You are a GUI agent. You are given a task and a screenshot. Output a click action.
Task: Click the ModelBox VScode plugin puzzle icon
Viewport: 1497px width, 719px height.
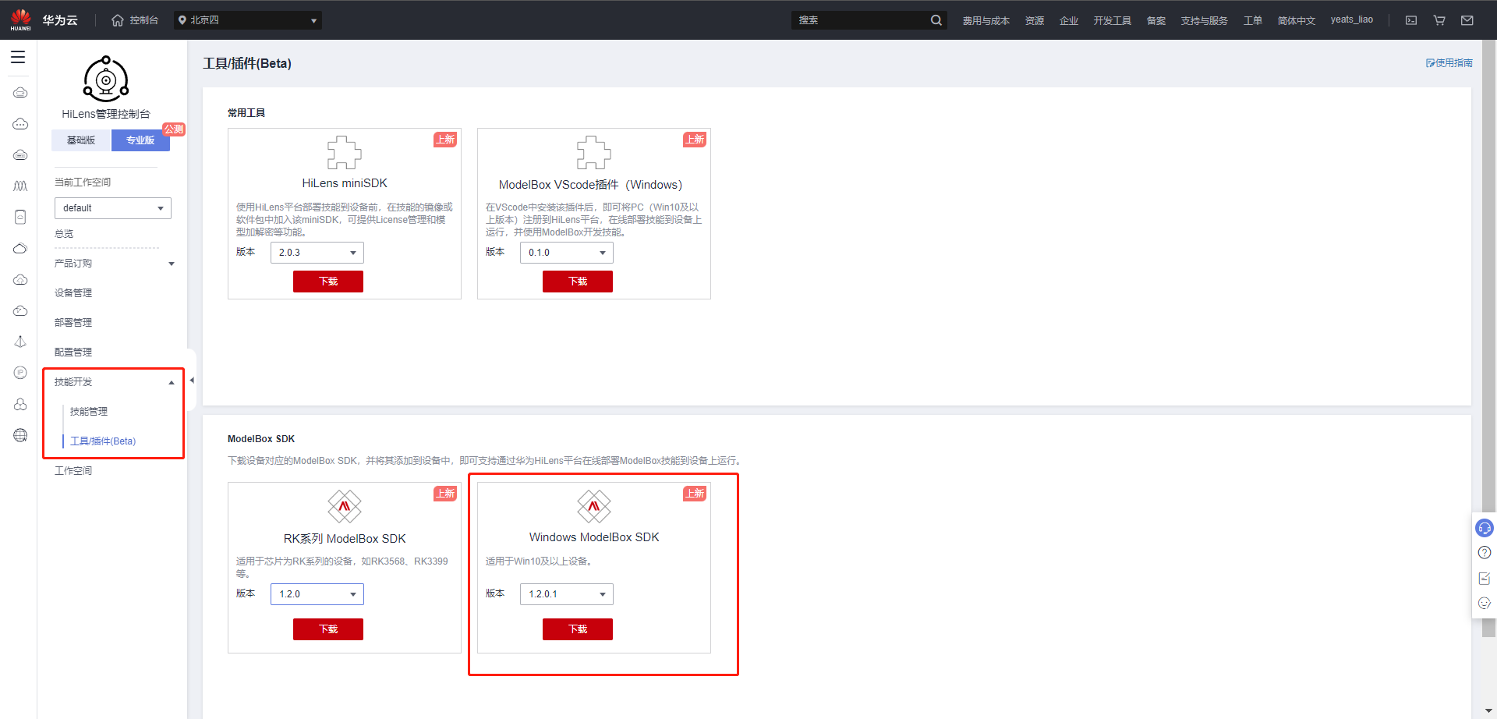coord(593,152)
